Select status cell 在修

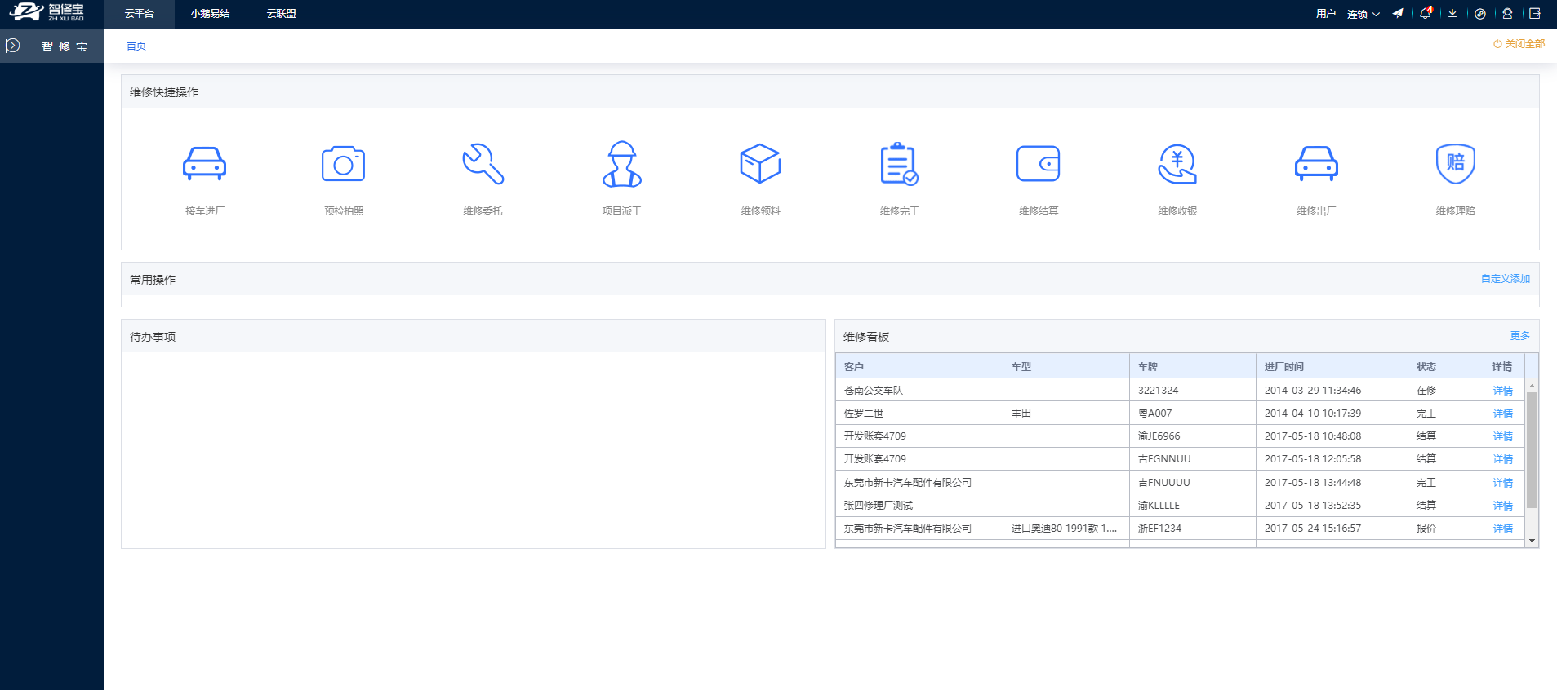(1446, 391)
